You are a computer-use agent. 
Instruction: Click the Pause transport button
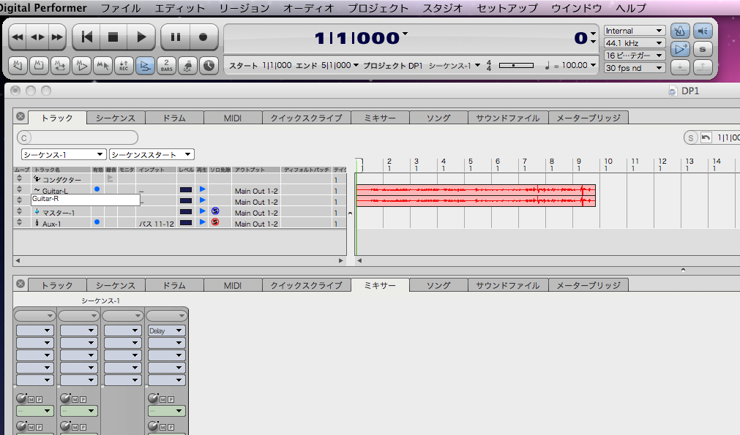pyautogui.click(x=175, y=37)
